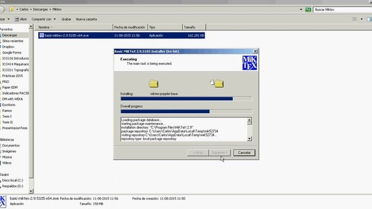Open MGO folder in sidebar
The image size is (372, 209).
pos(5,82)
